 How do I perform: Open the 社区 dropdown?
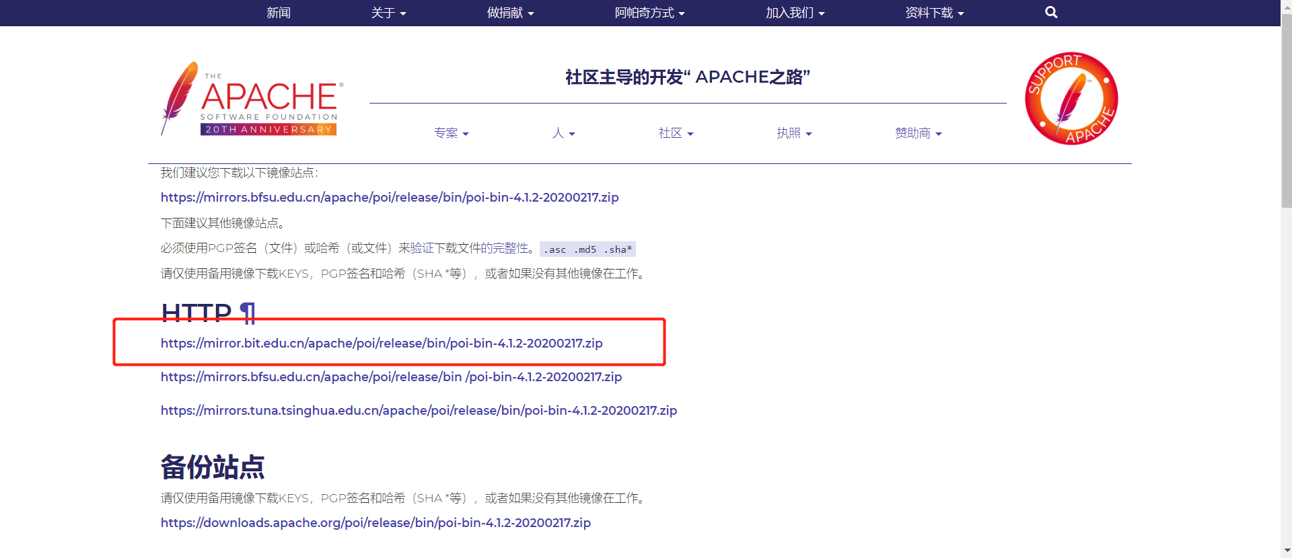point(676,133)
